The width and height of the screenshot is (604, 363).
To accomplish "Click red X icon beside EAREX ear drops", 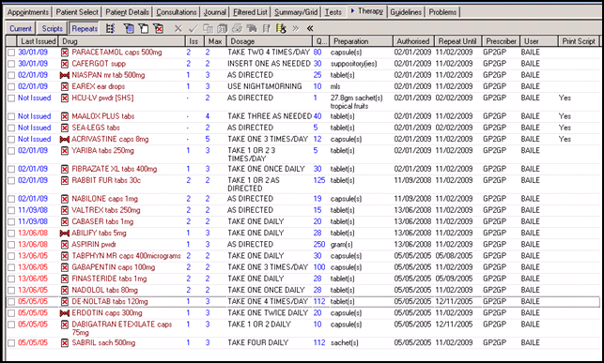I will 65,87.
